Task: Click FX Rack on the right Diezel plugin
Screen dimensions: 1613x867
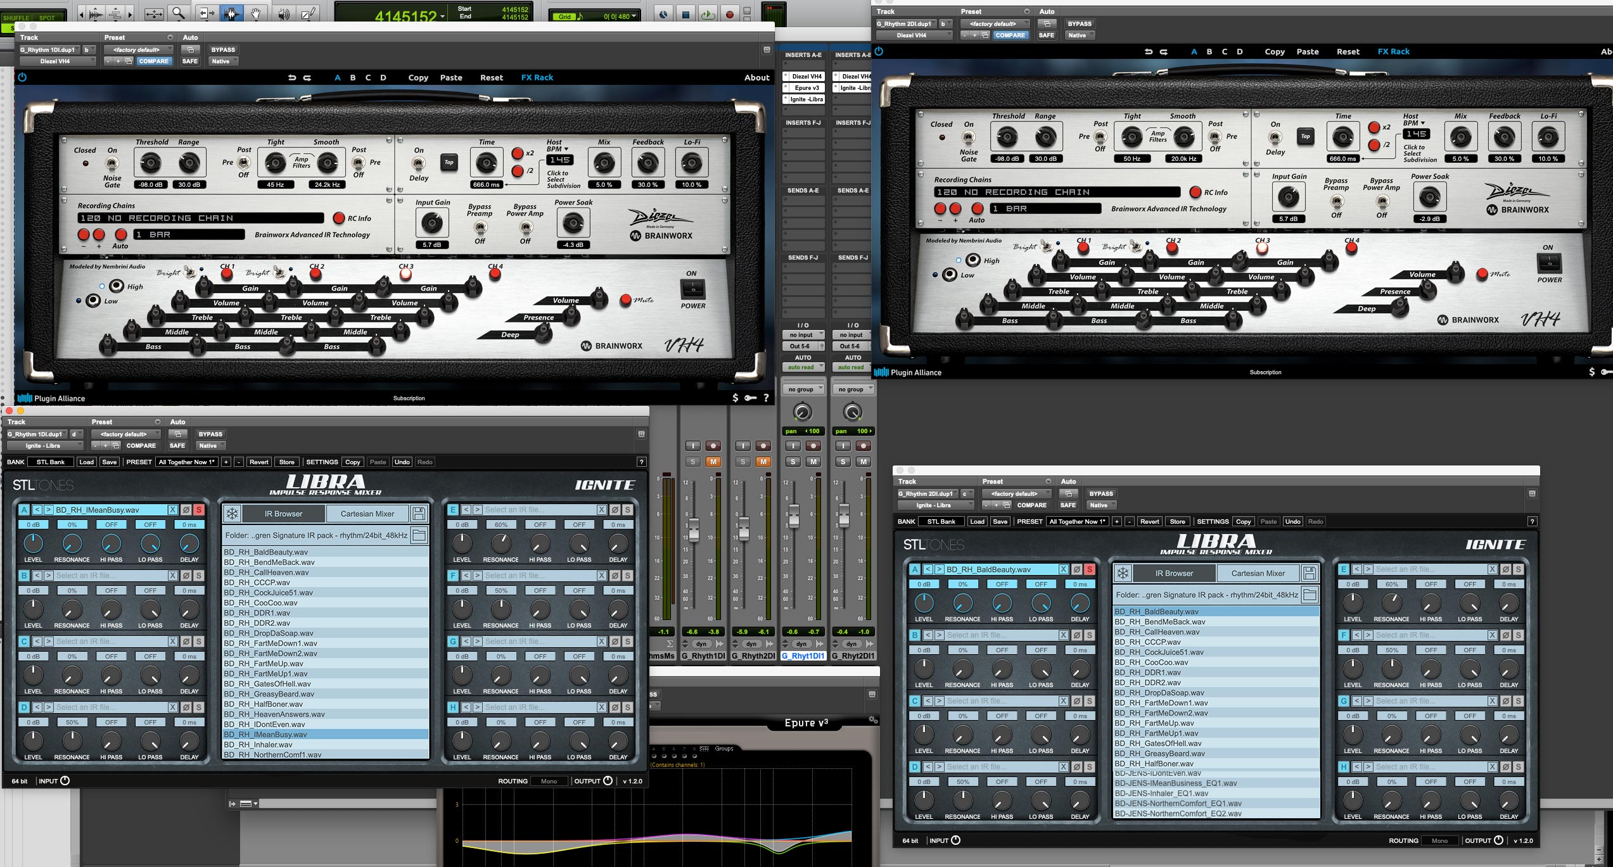Action: click(x=1393, y=51)
